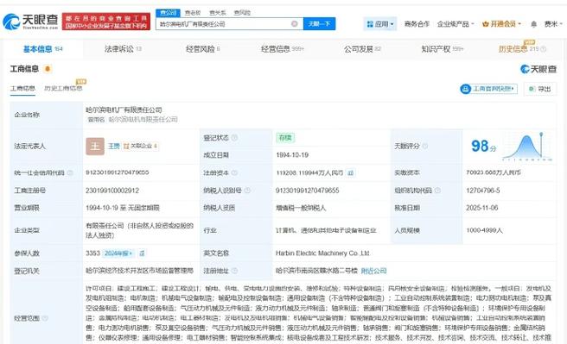This screenshot has width=567, height=344.
Task: Click English name Harbin Electric Machinery Co.,Ltd.
Action: point(322,253)
